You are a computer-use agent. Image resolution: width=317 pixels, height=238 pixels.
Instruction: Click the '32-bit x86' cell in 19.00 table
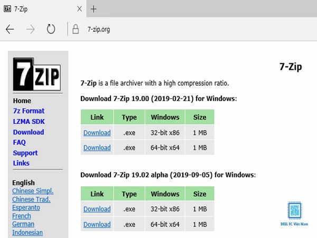165,133
